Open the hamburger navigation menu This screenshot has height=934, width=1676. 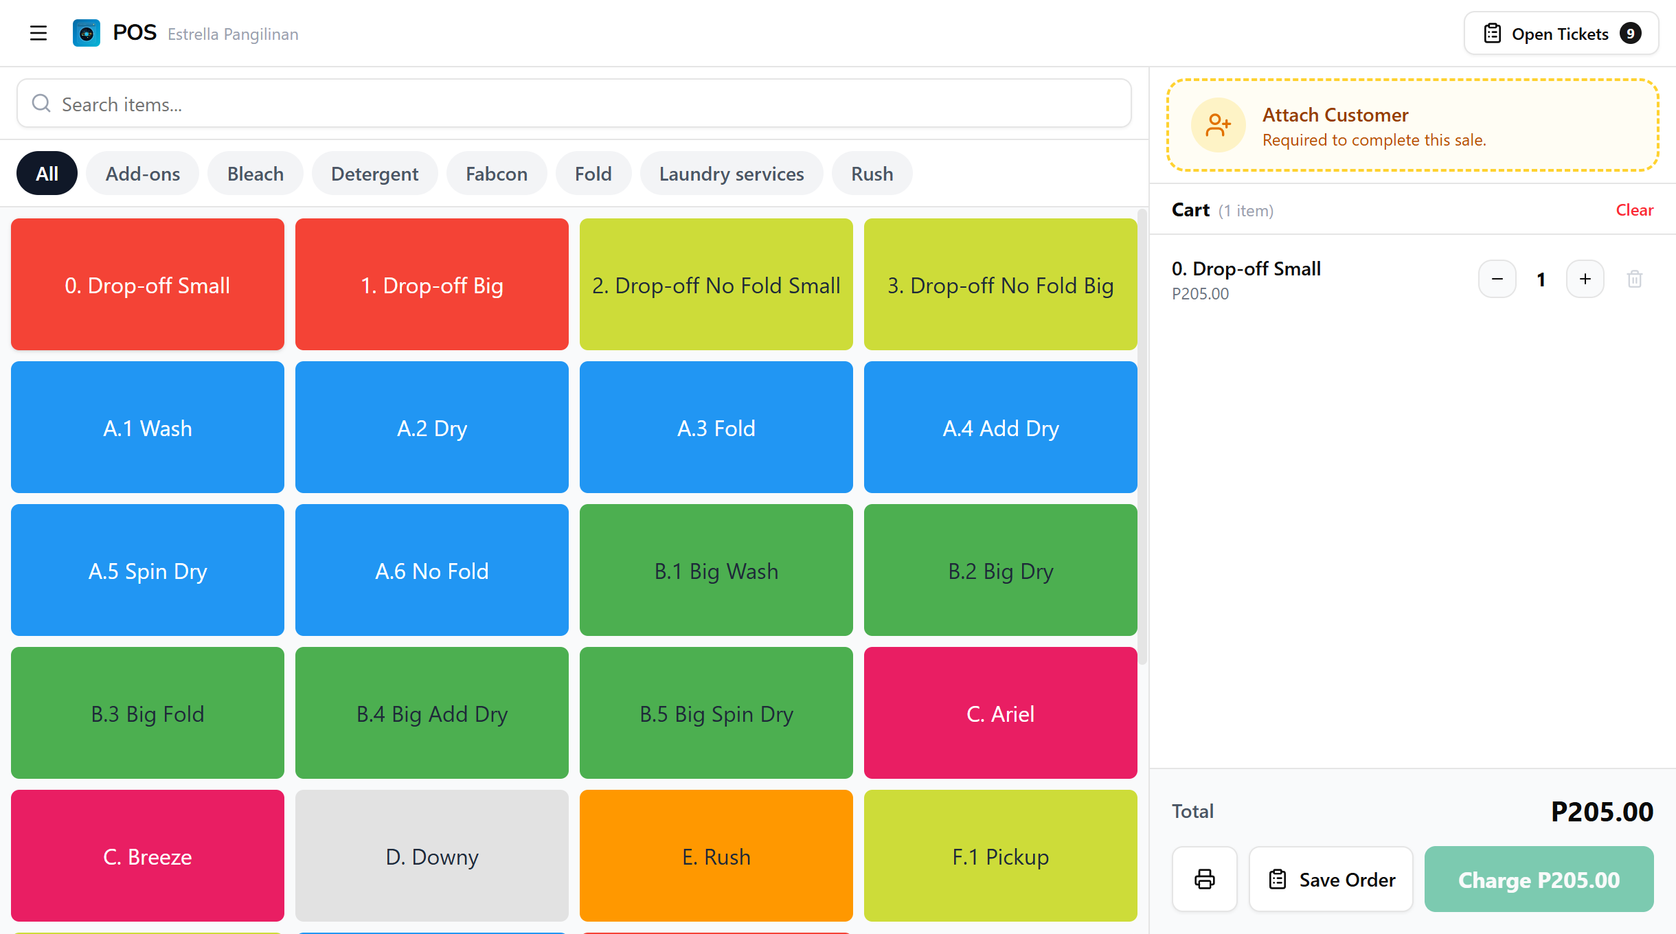tap(38, 33)
